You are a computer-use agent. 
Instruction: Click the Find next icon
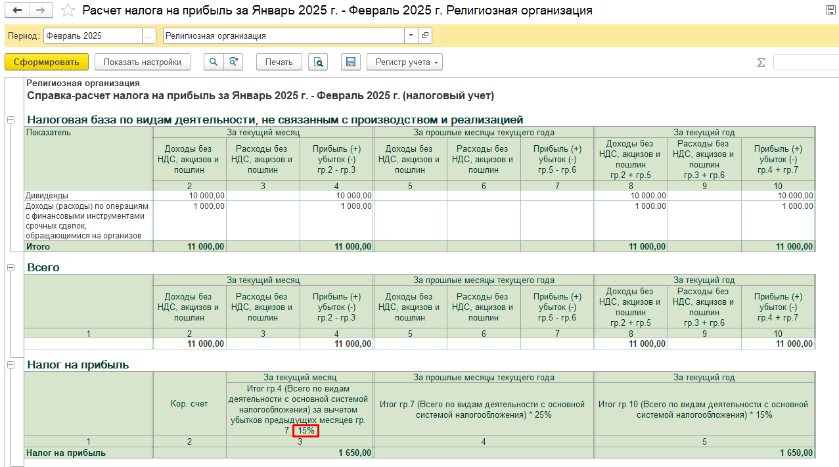point(233,62)
